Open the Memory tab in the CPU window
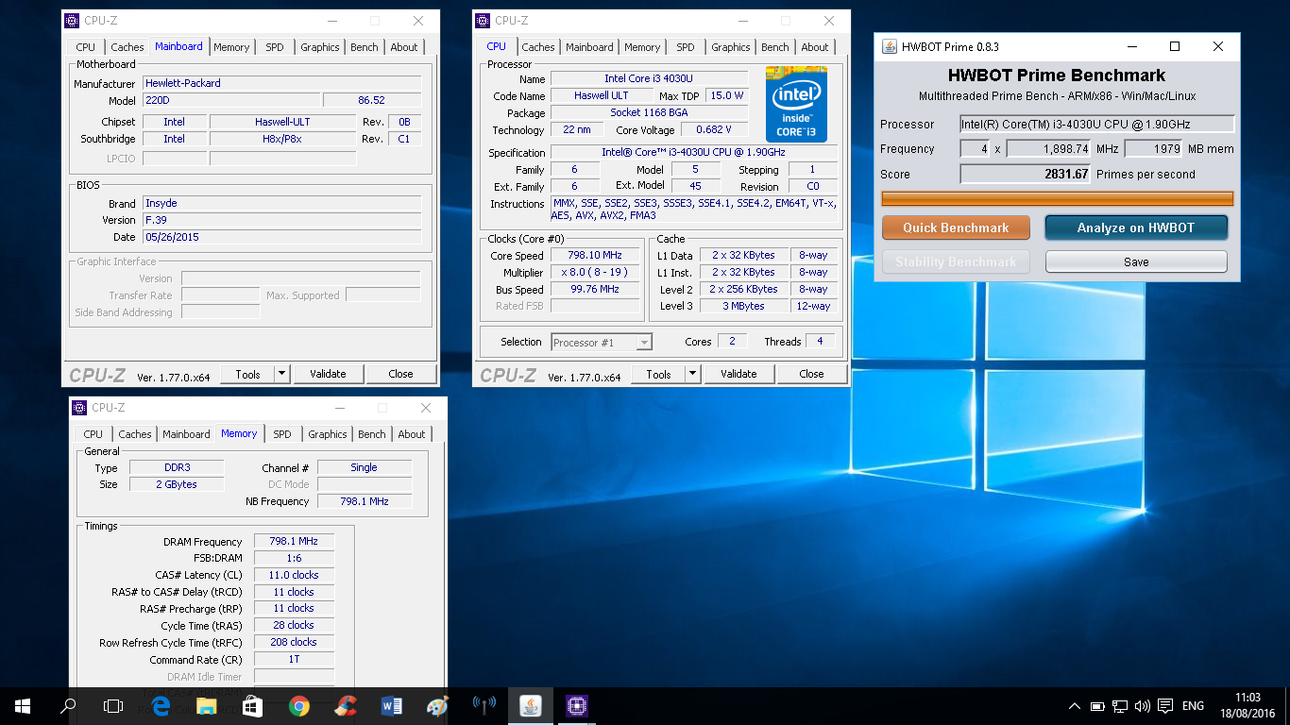This screenshot has width=1290, height=725. click(x=642, y=47)
